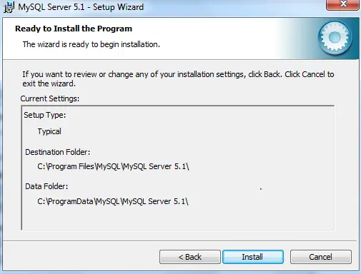This screenshot has width=361, height=274.
Task: Click the Program Files destination folder path
Action: click(113, 166)
